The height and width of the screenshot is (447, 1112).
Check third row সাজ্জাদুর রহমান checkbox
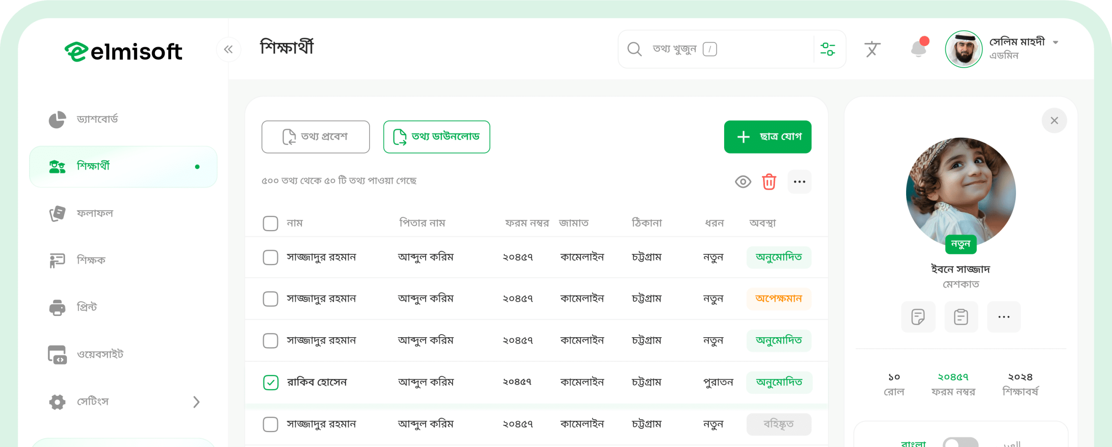tap(270, 341)
